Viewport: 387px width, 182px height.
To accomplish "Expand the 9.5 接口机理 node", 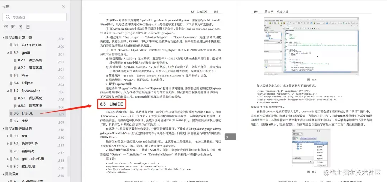I will click(8, 166).
